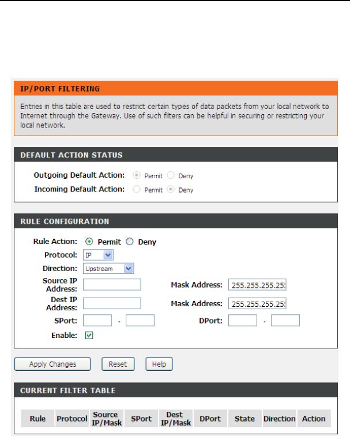Viewport: 350px width, 436px height.
Task: Toggle the Enable checkbox
Action: pos(89,335)
